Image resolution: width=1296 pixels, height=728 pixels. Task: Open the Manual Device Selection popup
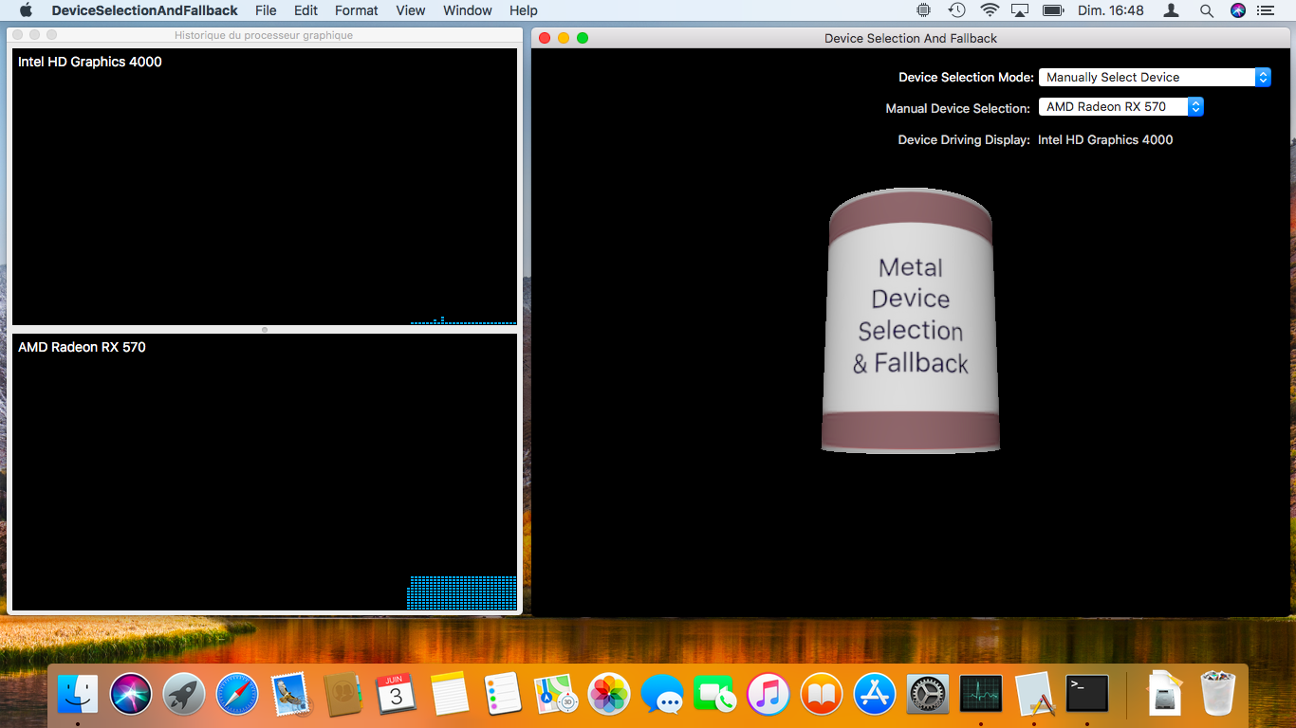coord(1121,107)
